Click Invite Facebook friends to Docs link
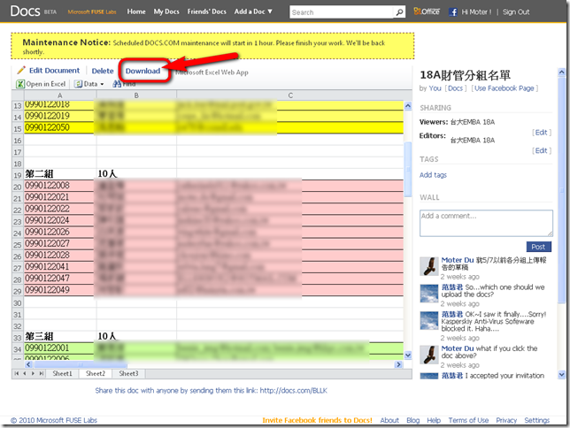The width and height of the screenshot is (570, 428). pyautogui.click(x=318, y=420)
